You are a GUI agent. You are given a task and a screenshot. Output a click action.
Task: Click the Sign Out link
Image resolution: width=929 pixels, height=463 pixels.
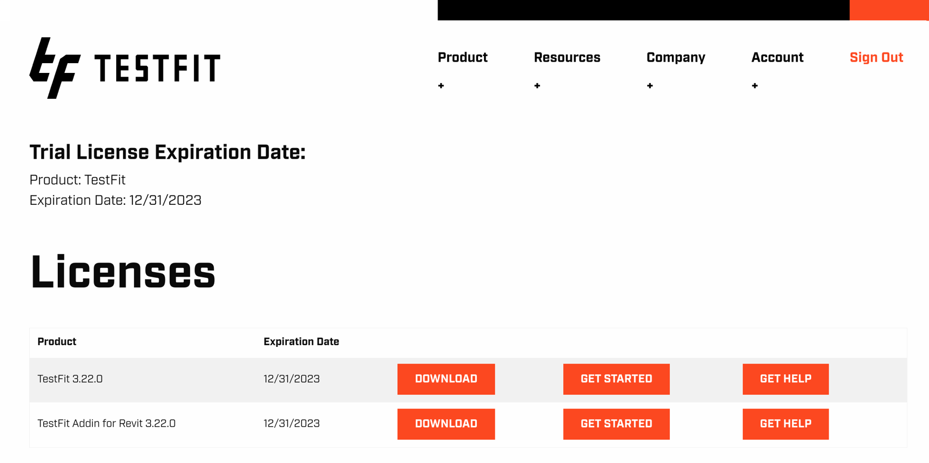(x=876, y=57)
